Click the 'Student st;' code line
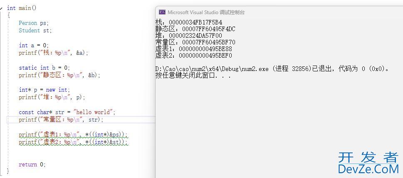The width and height of the screenshot is (403, 178). pyautogui.click(x=35, y=30)
